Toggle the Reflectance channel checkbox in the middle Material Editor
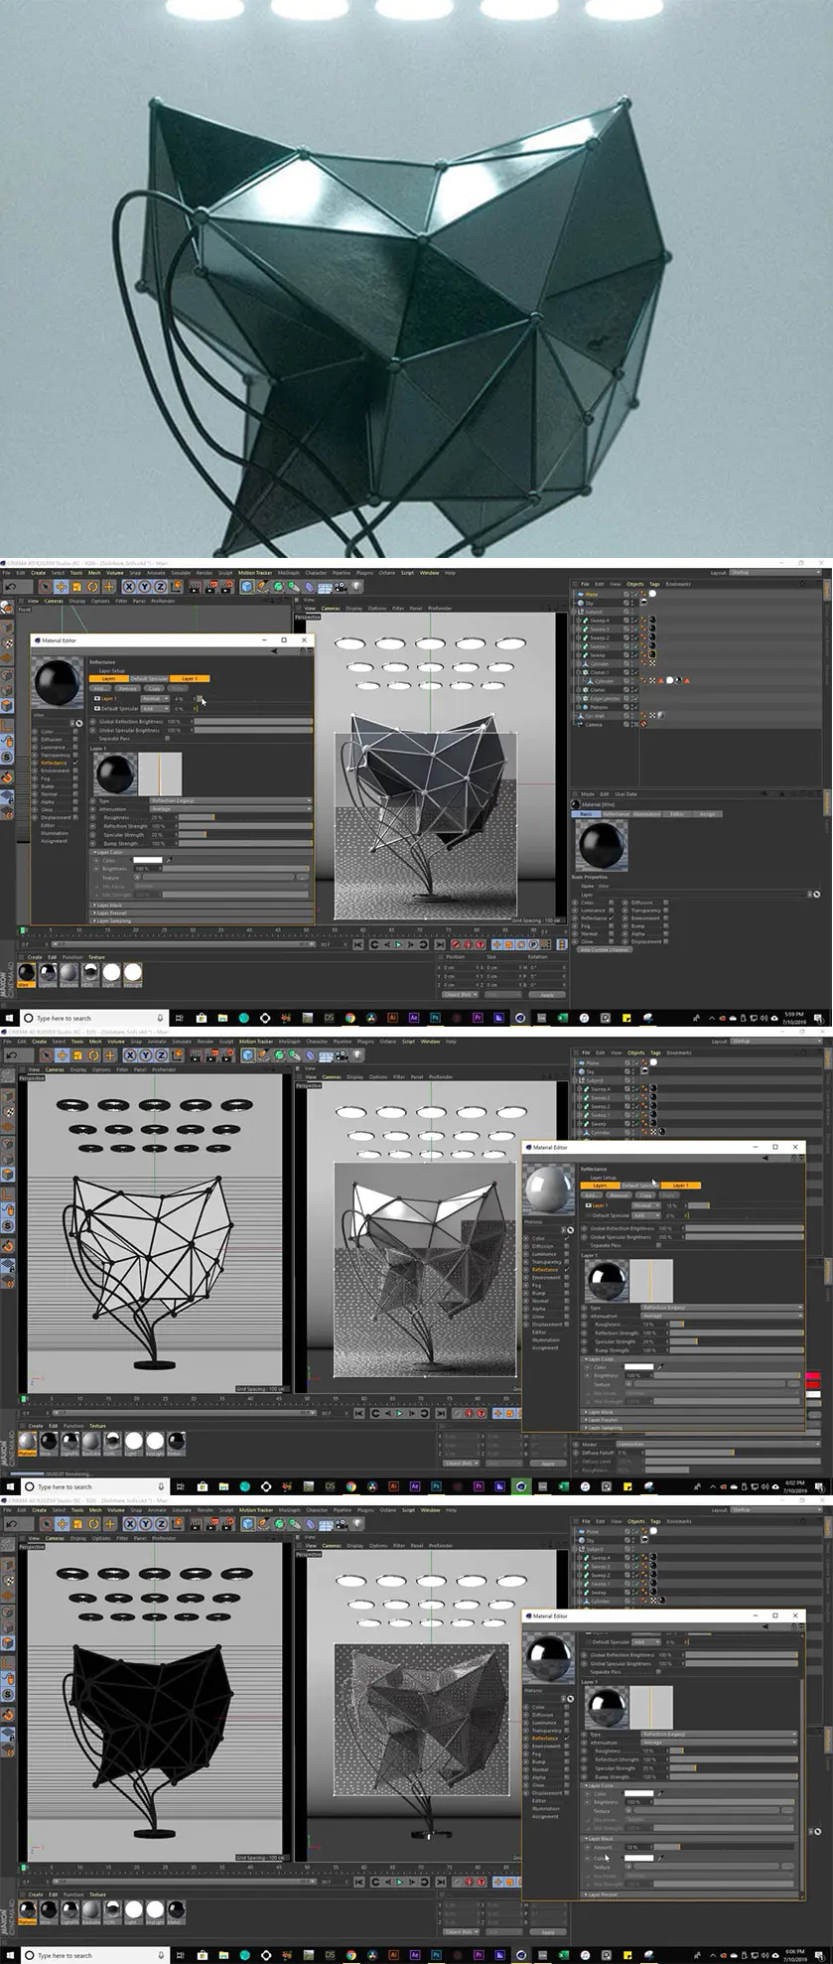 [567, 1269]
